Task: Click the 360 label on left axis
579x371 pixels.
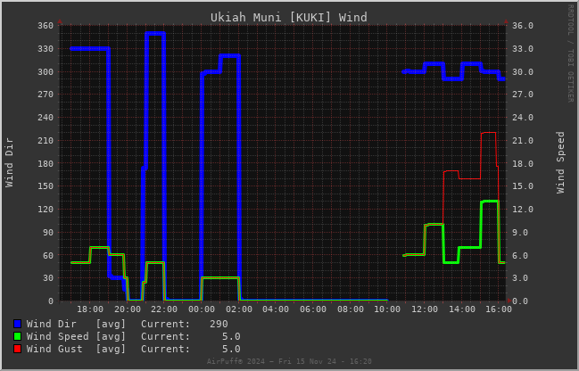Action: (x=45, y=26)
